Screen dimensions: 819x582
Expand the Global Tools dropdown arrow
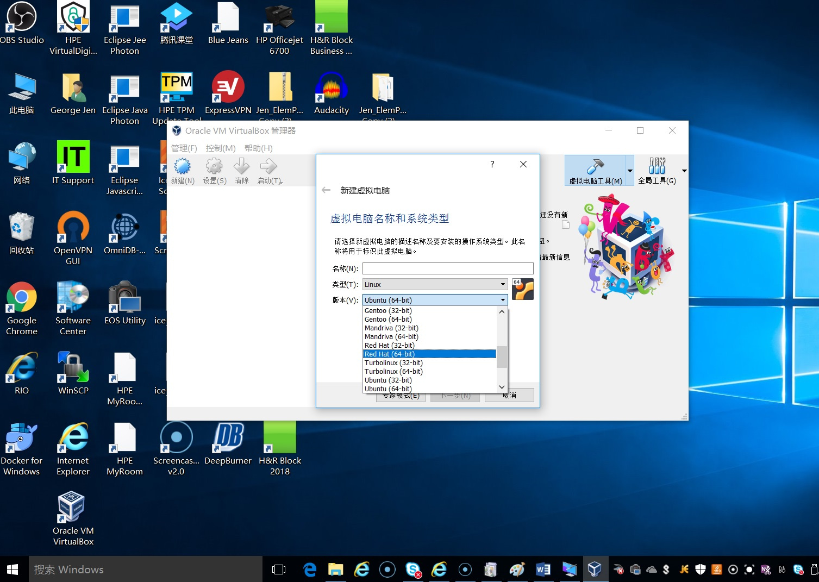point(684,171)
